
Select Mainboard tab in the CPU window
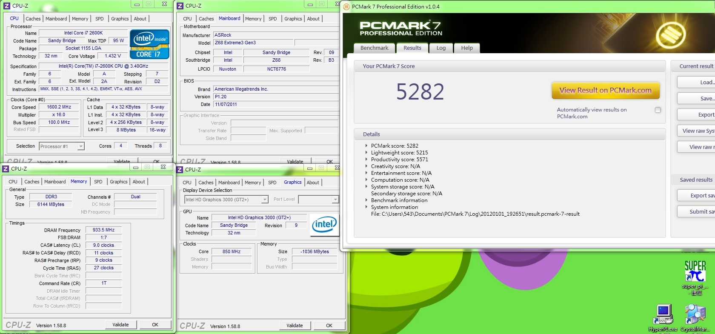56,19
